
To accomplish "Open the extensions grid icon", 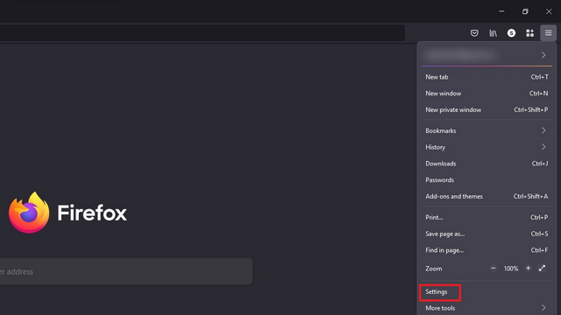I will coord(529,33).
